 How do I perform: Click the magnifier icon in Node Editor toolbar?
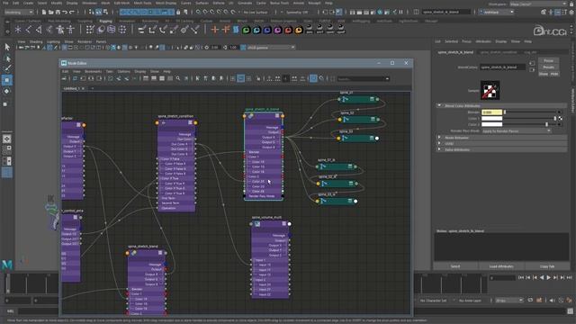[x=178, y=78]
